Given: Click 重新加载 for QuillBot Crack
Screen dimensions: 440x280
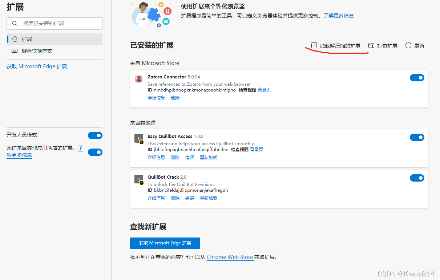Looking at the screenshot, I should pos(209,198).
